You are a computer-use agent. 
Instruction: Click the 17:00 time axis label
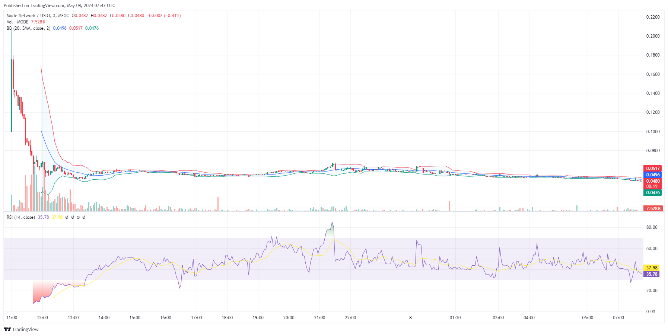click(197, 318)
